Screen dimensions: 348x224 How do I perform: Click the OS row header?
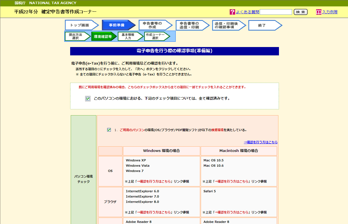tap(110, 171)
